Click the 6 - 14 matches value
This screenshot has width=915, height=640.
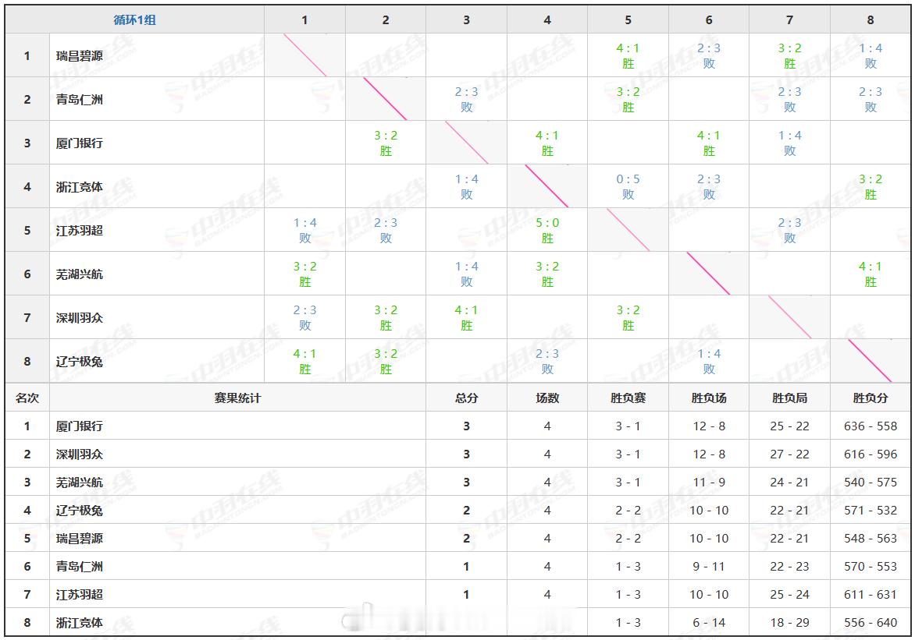point(709,623)
